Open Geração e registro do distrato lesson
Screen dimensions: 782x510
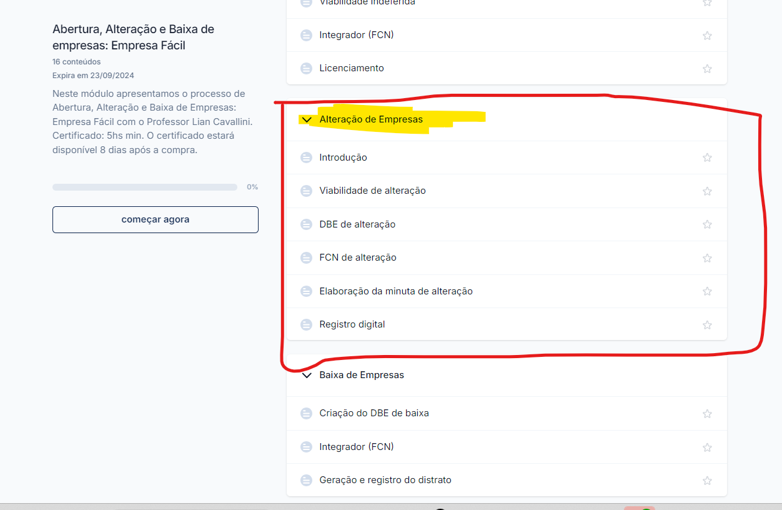click(x=385, y=480)
